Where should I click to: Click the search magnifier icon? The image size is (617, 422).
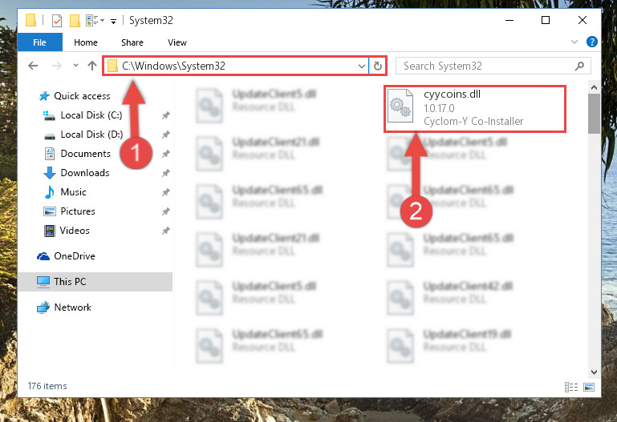(579, 66)
